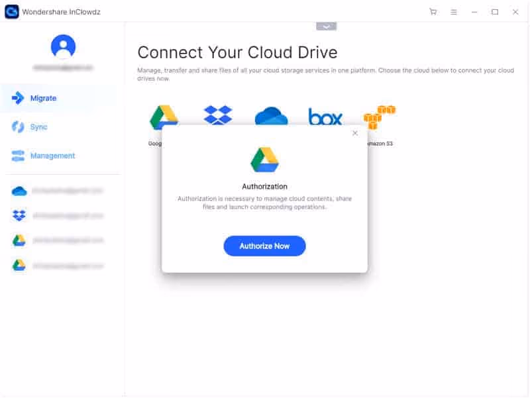The image size is (530, 398).
Task: Click the Authorize Now button
Action: click(264, 246)
